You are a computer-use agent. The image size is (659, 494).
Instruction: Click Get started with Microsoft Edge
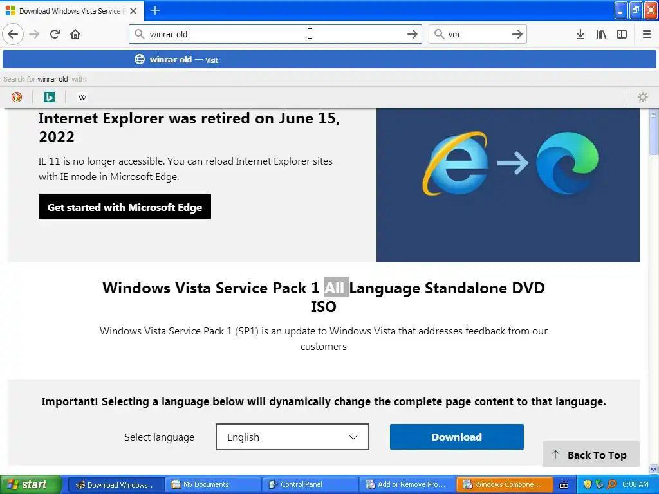pos(125,206)
